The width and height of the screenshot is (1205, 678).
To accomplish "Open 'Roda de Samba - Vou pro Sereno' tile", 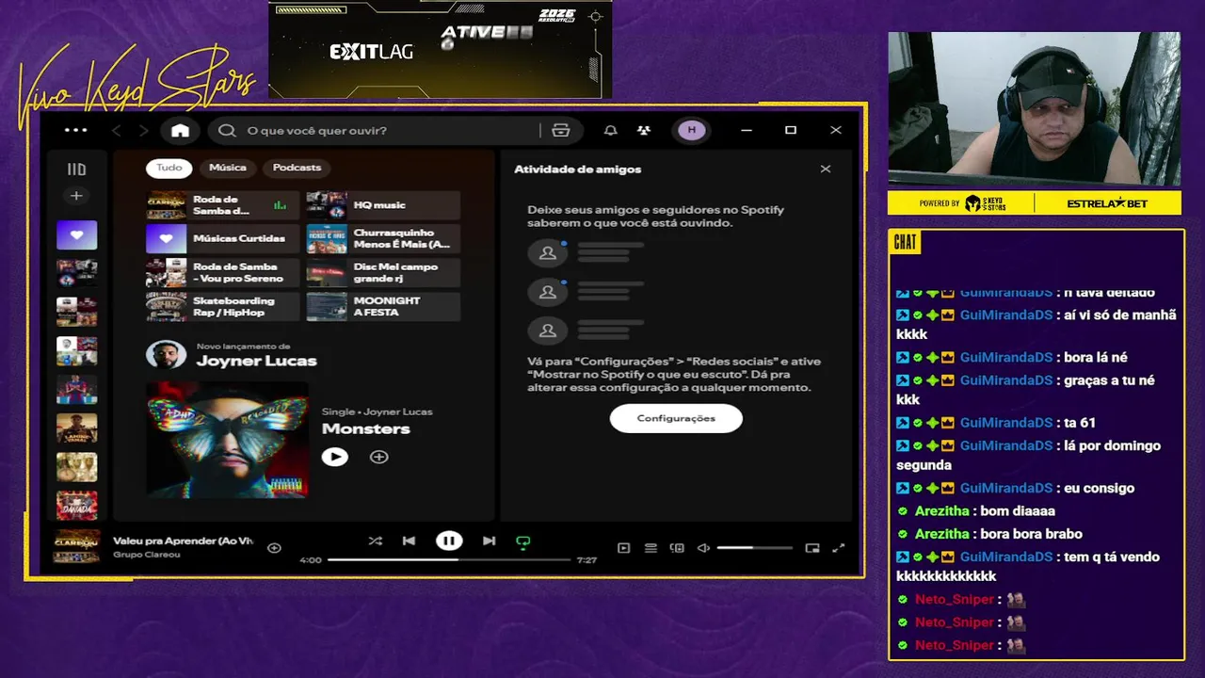I will [222, 272].
